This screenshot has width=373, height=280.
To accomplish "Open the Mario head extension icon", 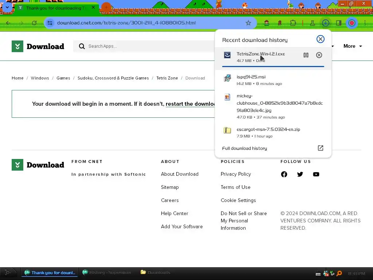I will (x=267, y=23).
